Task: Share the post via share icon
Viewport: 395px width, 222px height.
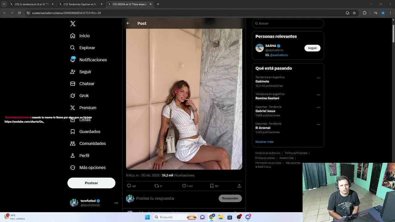Action: tap(239, 186)
